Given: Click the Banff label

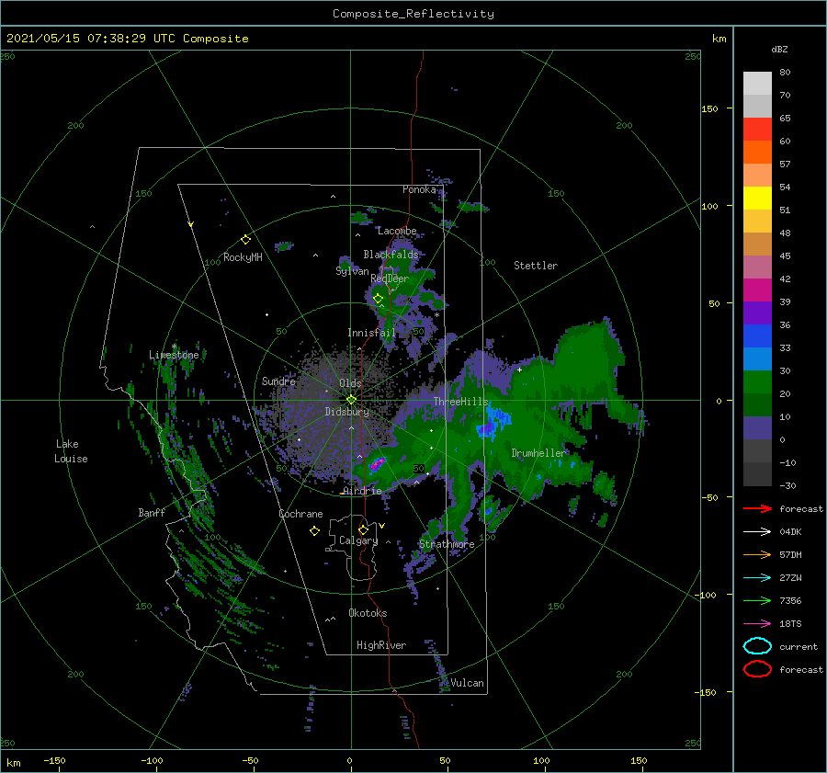Looking at the screenshot, I should coord(152,512).
